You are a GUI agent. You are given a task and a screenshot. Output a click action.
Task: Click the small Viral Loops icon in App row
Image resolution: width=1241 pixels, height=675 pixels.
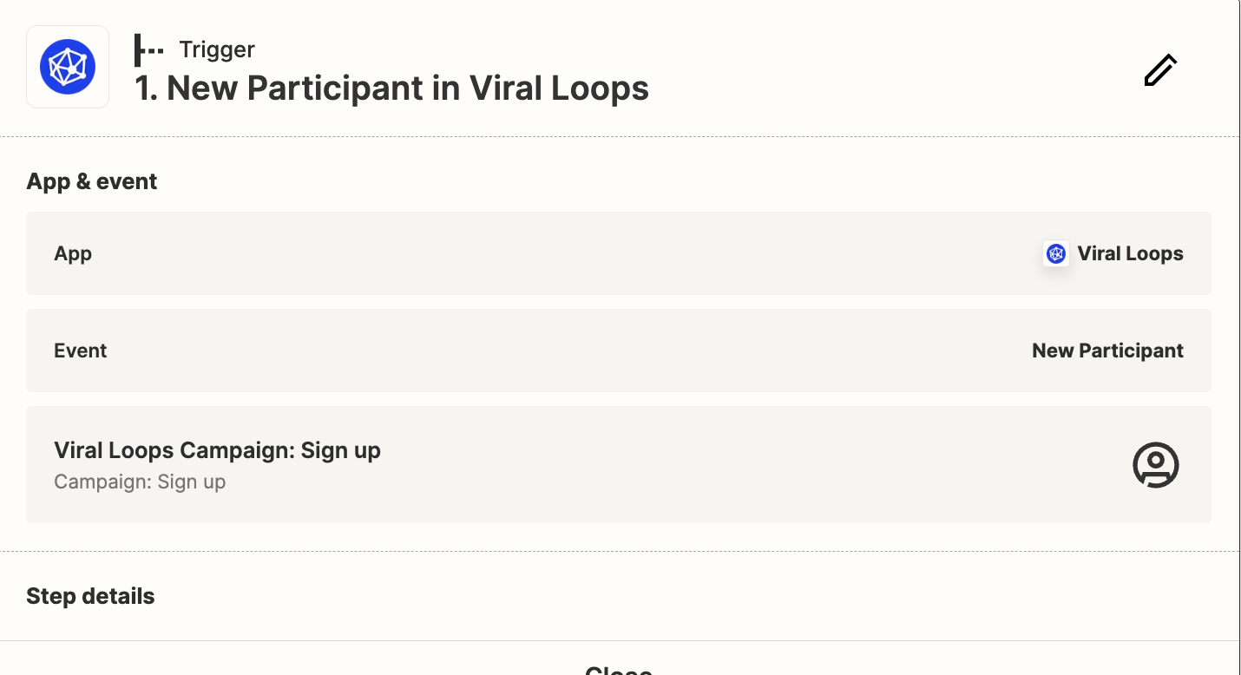click(x=1056, y=253)
